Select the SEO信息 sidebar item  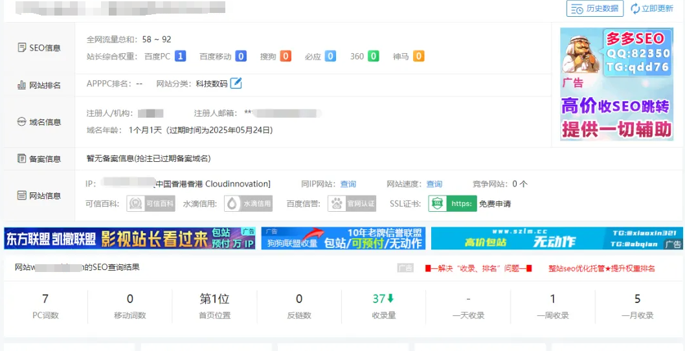[x=39, y=48]
